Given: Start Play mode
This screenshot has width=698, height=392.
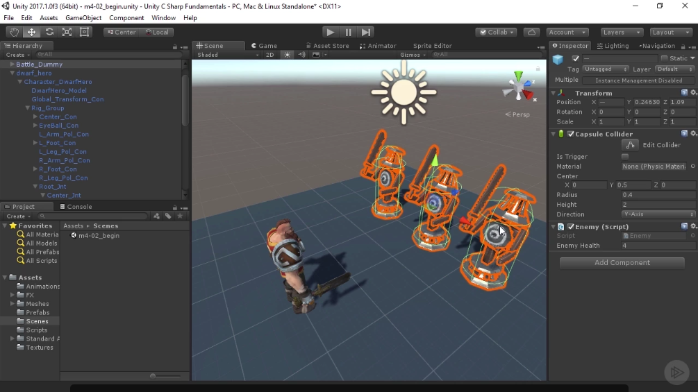Looking at the screenshot, I should (330, 32).
